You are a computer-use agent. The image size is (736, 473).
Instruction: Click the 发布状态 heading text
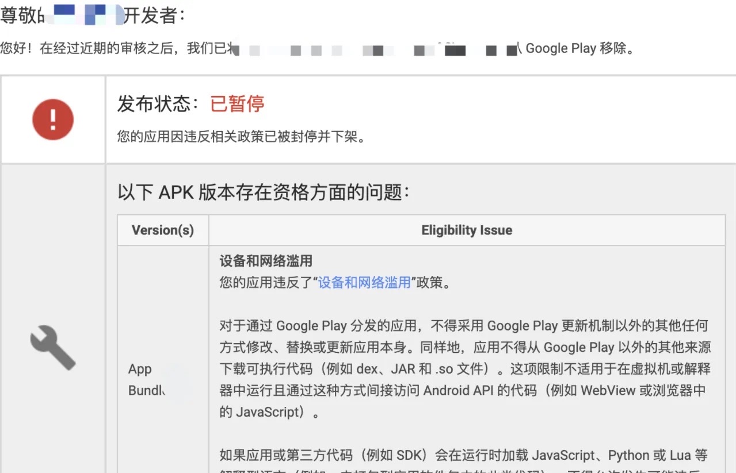[158, 103]
